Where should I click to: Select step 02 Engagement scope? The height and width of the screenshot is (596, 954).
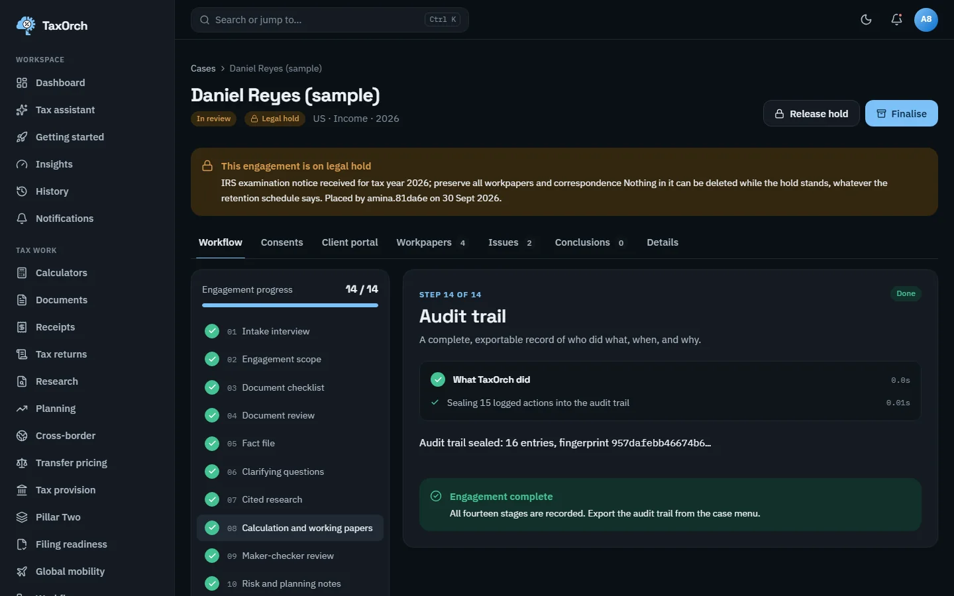[290, 359]
